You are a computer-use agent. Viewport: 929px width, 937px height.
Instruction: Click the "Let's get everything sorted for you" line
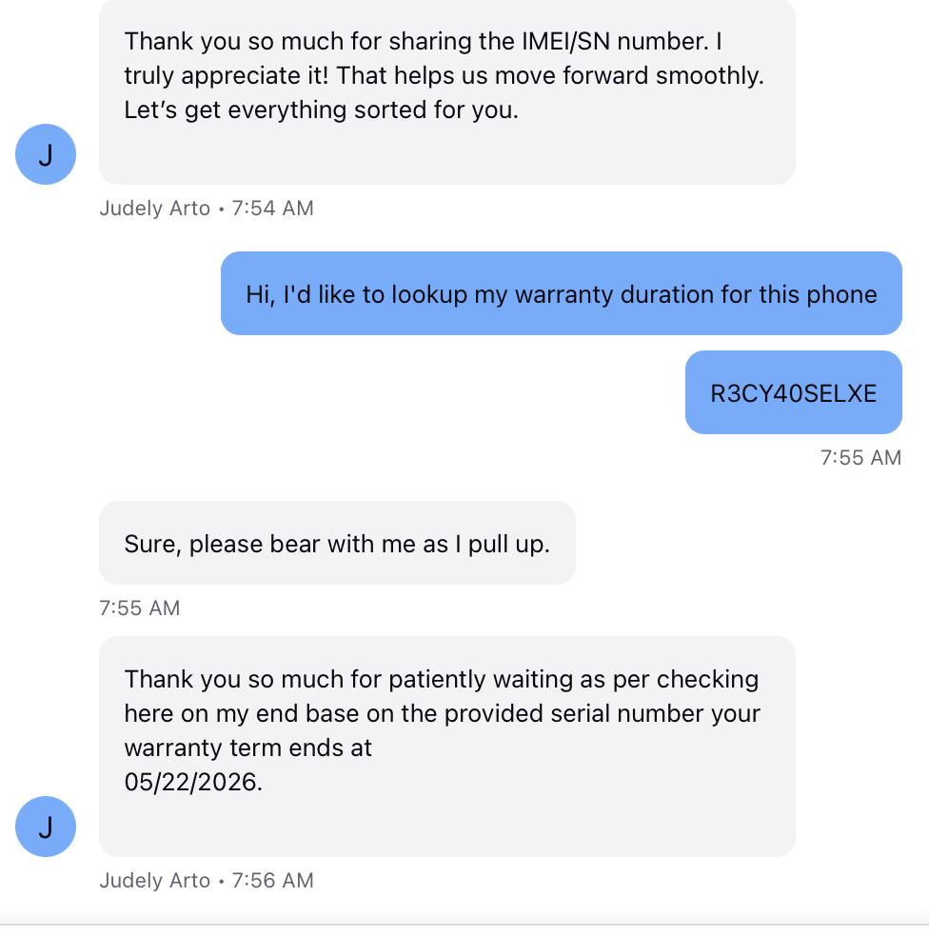pyautogui.click(x=321, y=110)
